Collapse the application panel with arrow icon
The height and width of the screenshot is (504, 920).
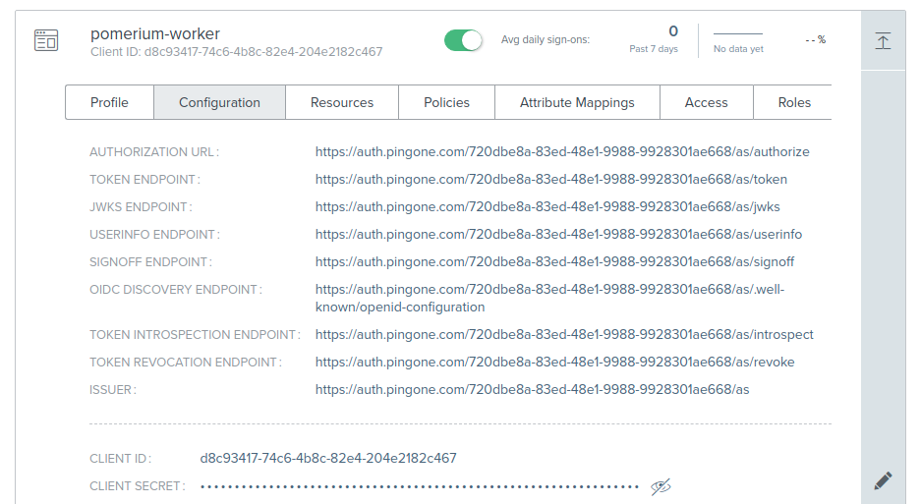pyautogui.click(x=883, y=41)
